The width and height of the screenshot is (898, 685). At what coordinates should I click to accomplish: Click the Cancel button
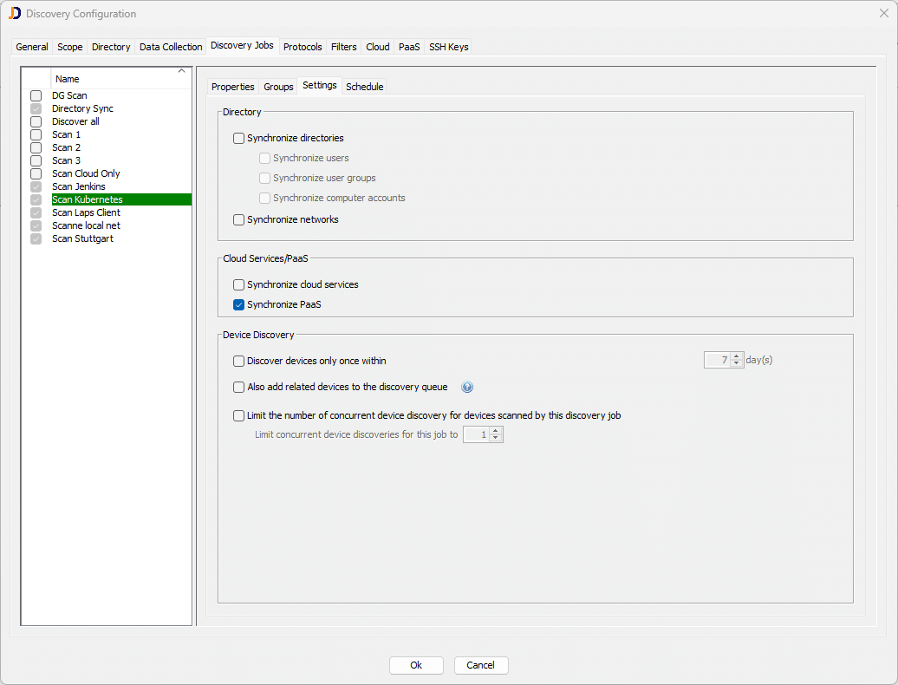480,665
